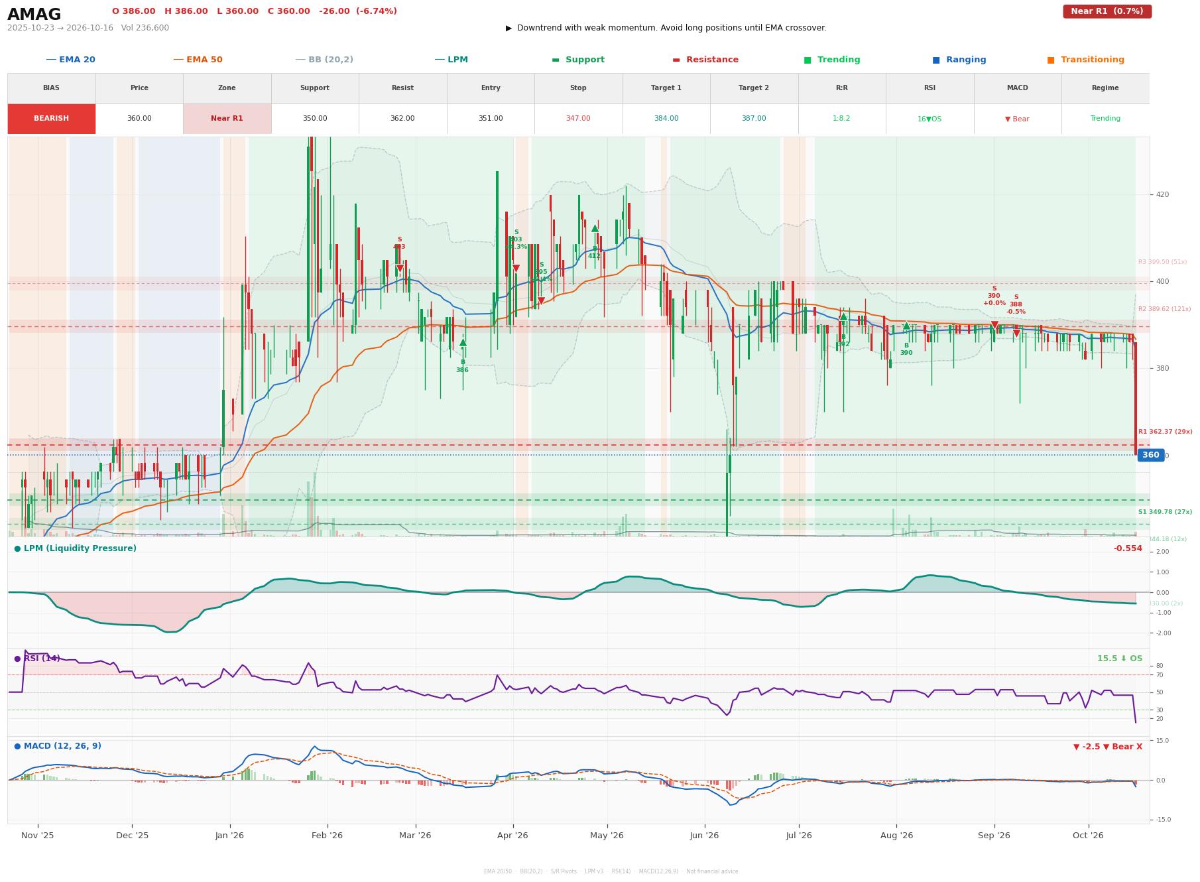Click the AMAG ticker title
Screen dimensions: 1200x882
pyautogui.click(x=34, y=15)
